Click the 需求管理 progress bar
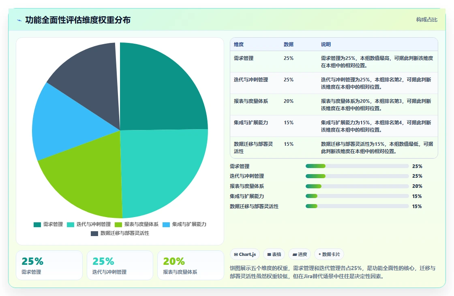The width and height of the screenshot is (454, 296). [357, 166]
